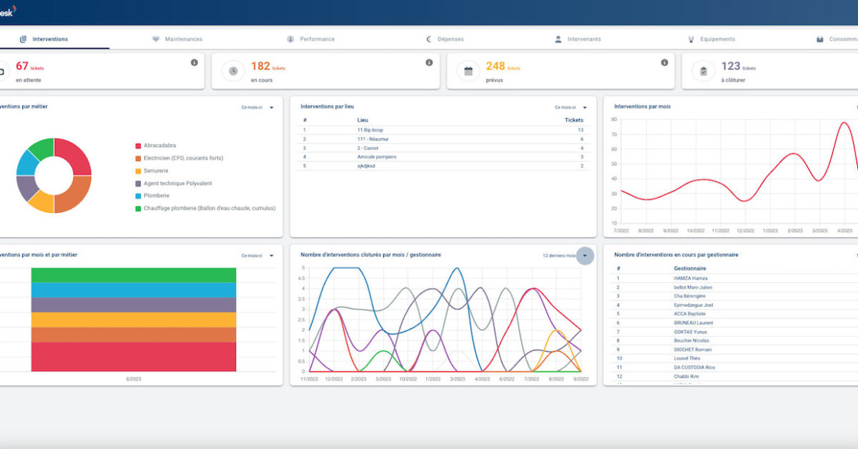Viewport: 858px width, 449px height.
Task: Open period dropdown in 'Interventions par lieu'
Action: (571, 107)
